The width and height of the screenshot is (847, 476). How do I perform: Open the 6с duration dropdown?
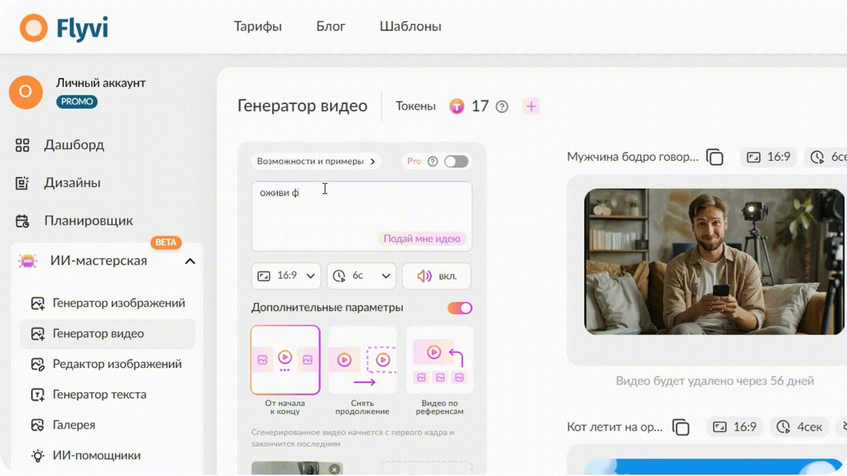pyautogui.click(x=361, y=276)
